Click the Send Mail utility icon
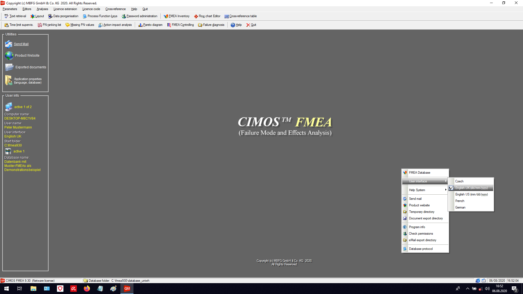523x294 pixels. [9, 44]
